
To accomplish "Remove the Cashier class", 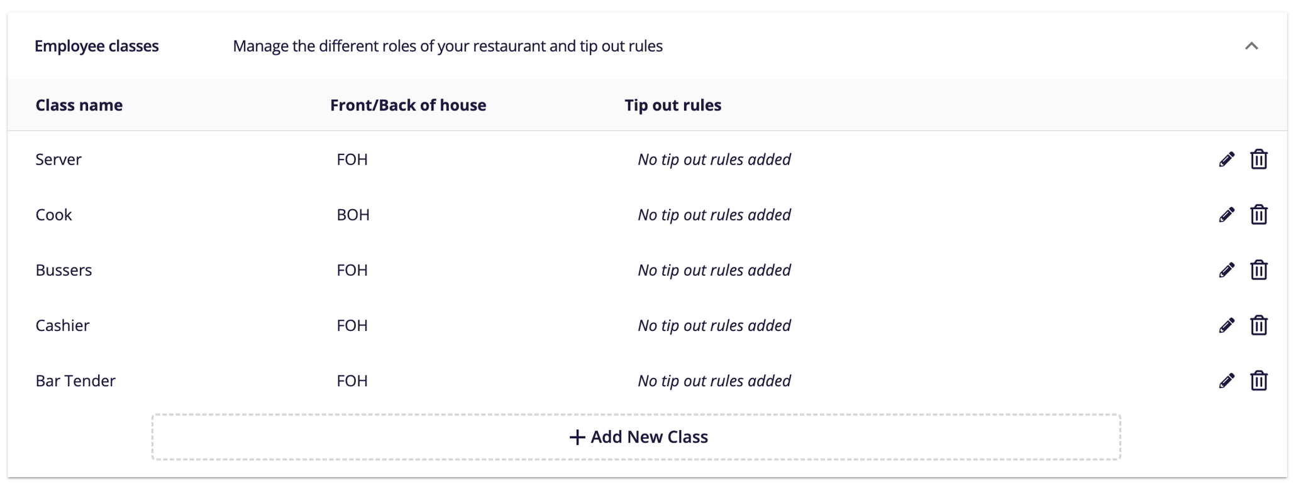I will click(1258, 325).
